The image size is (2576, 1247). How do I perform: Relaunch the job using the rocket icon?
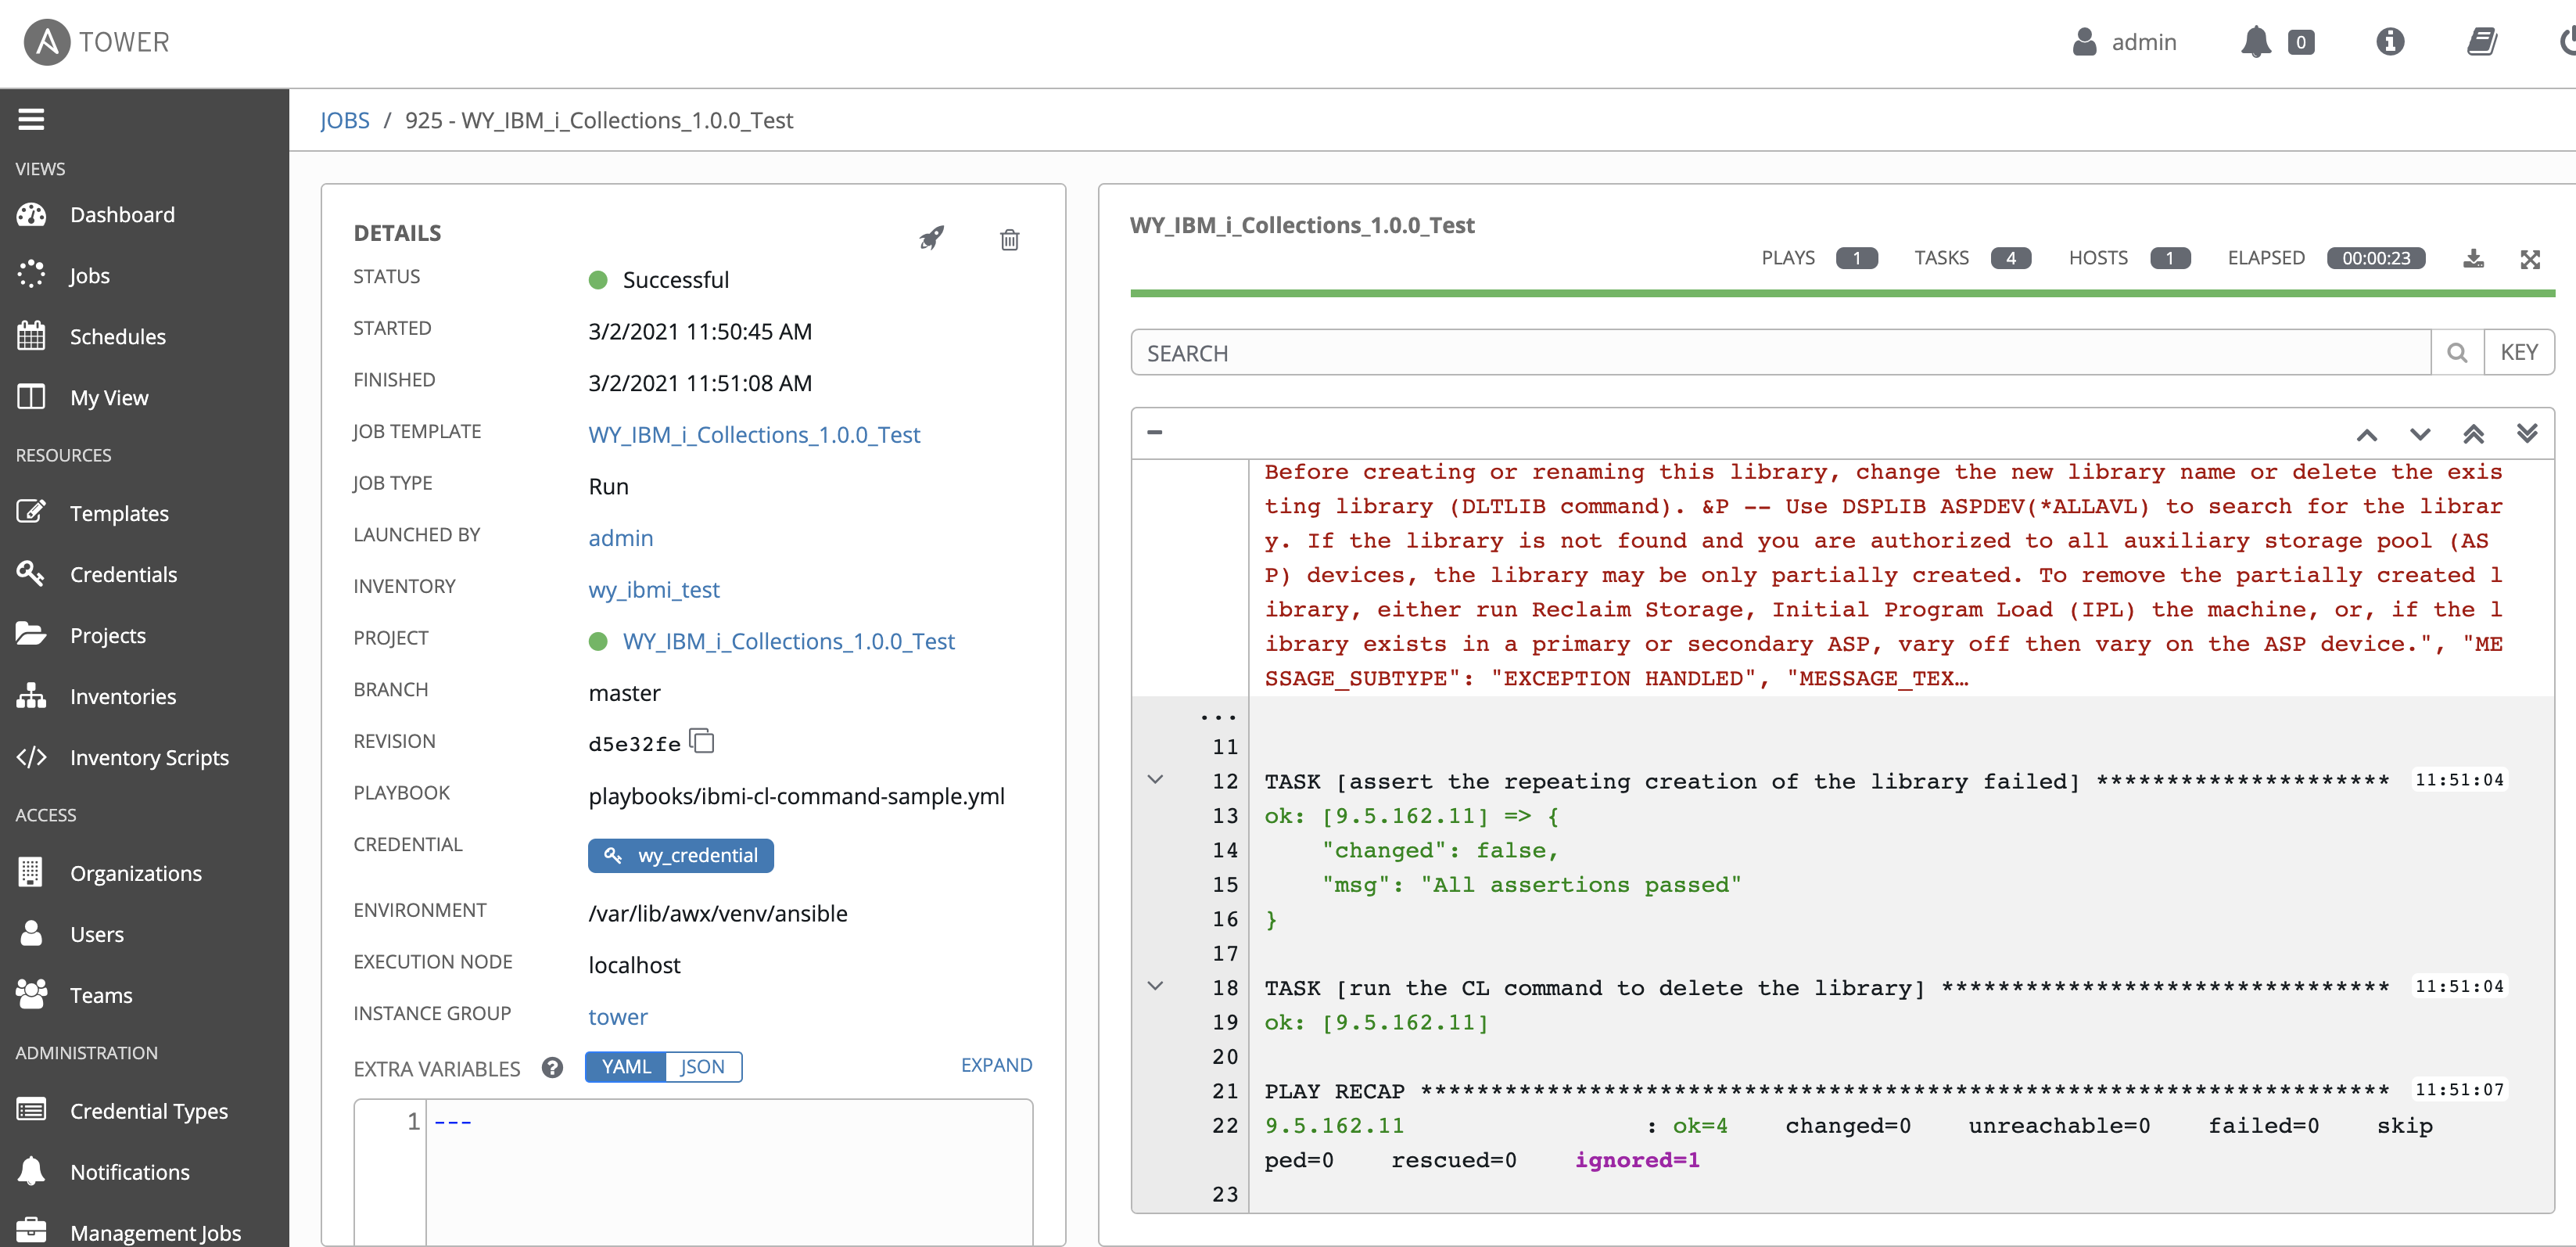(930, 238)
